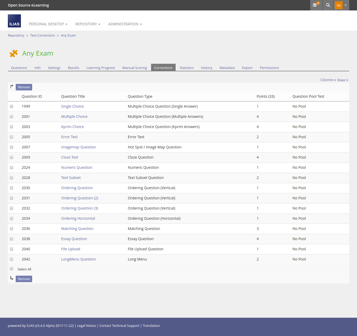Screen dimensions: 357x336
Task: Open the Manual Scoring tab
Action: [135, 68]
